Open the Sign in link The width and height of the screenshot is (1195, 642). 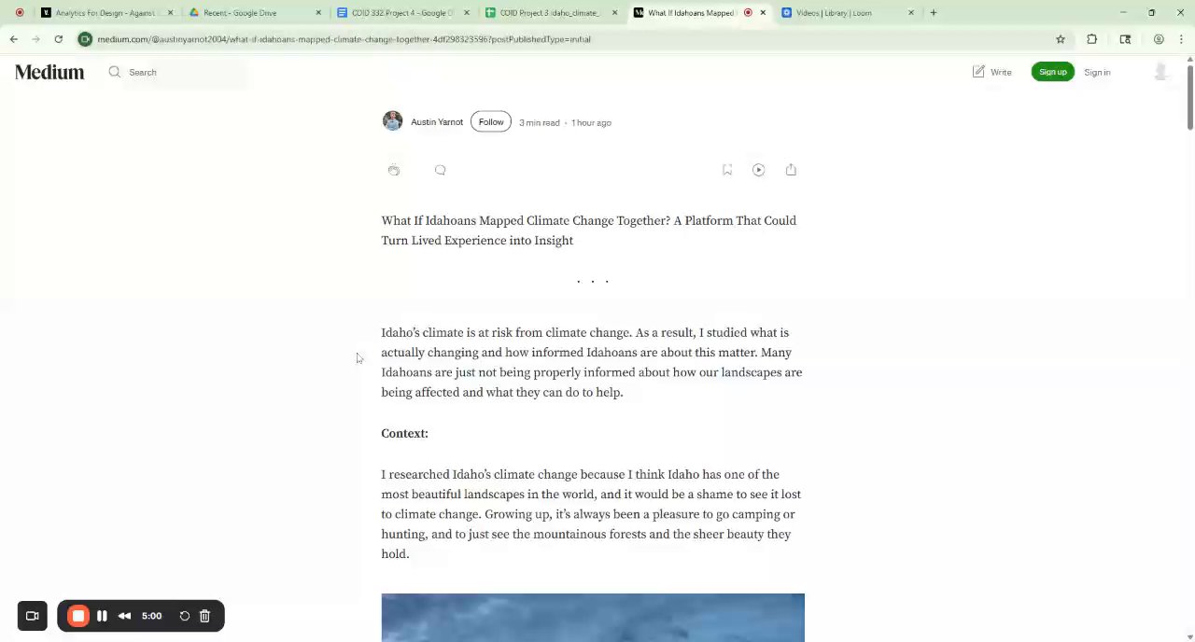1097,72
